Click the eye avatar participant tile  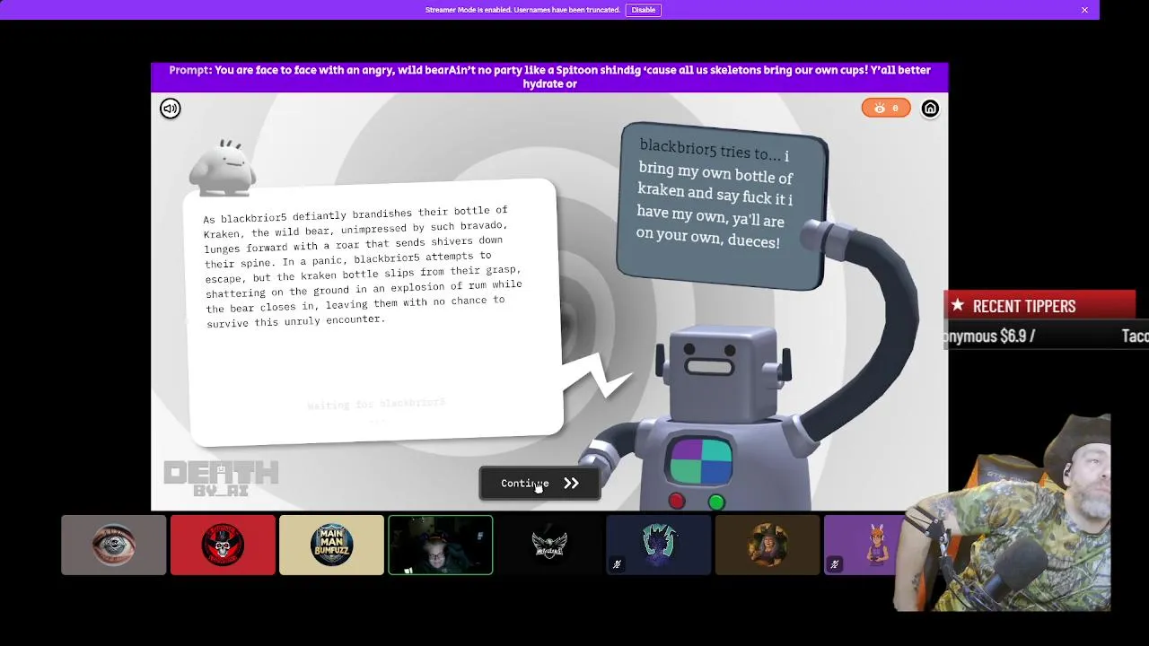(x=114, y=545)
